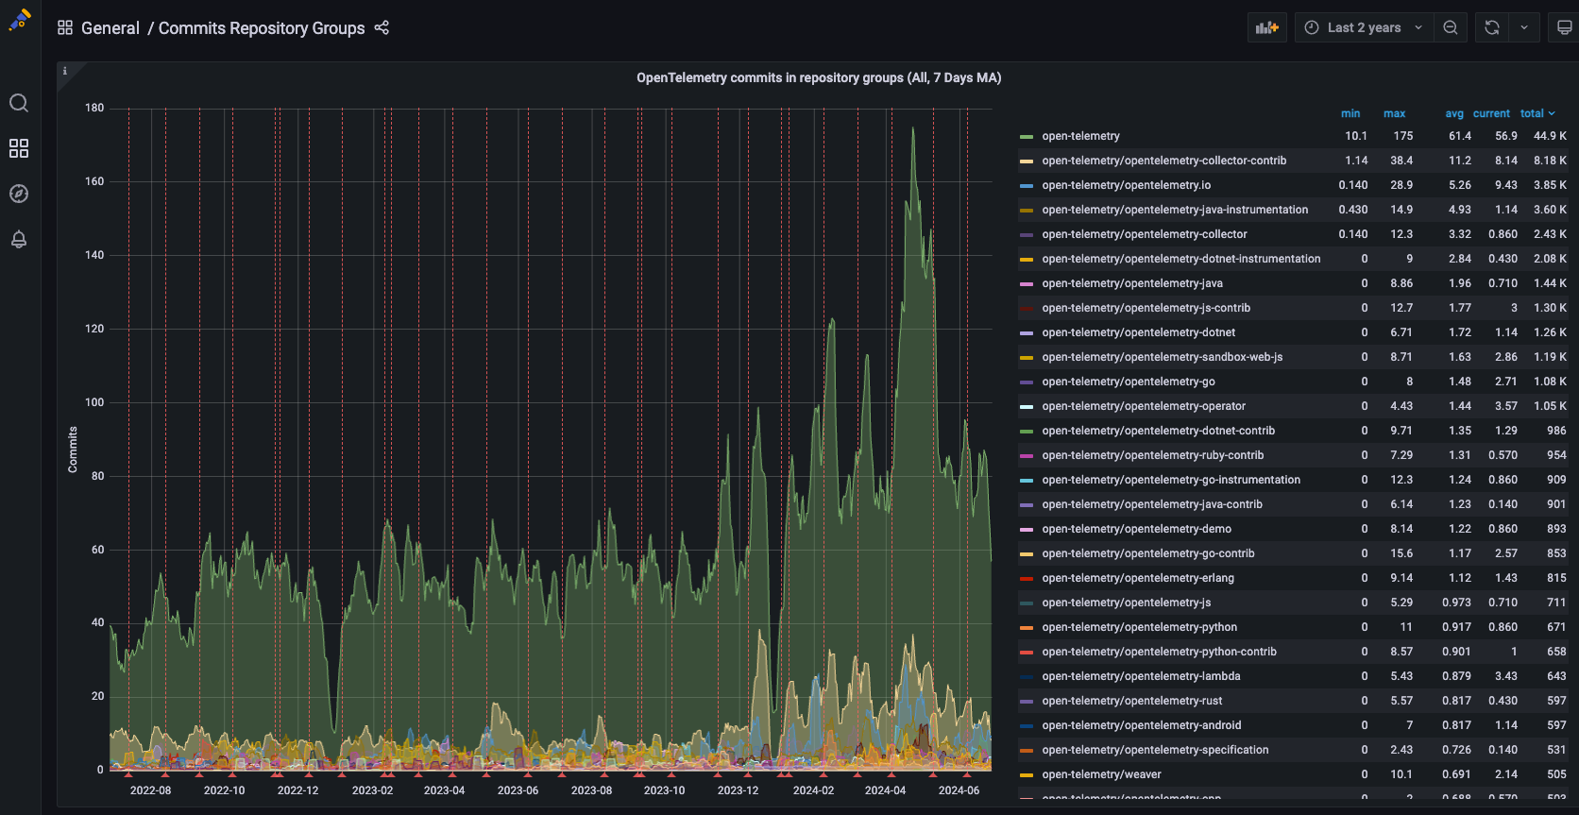
Task: Select opentelemetry-lambda legend entry
Action: [x=1141, y=676]
